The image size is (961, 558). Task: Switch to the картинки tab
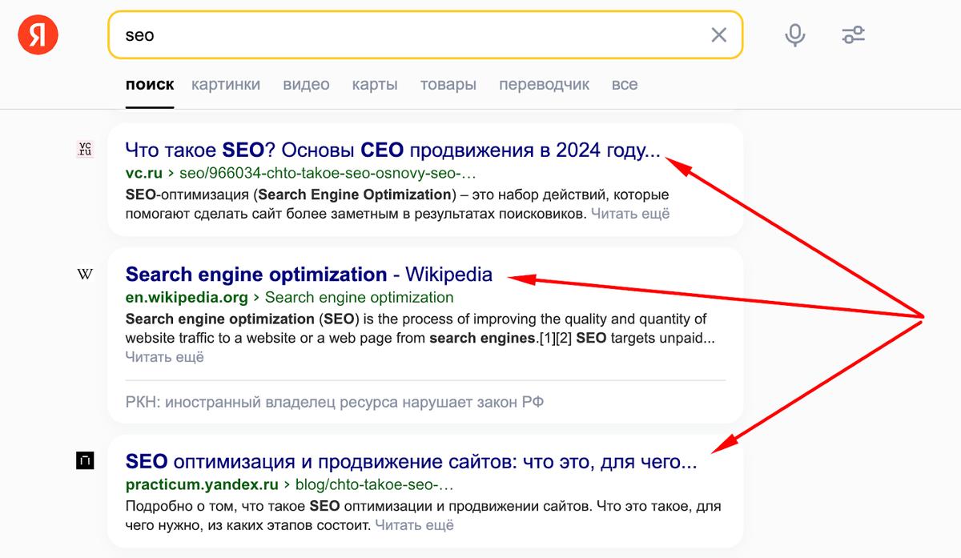tap(226, 84)
